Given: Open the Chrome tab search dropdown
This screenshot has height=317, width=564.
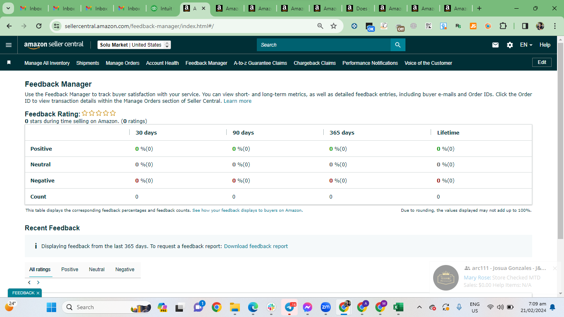Looking at the screenshot, I should (x=8, y=8).
